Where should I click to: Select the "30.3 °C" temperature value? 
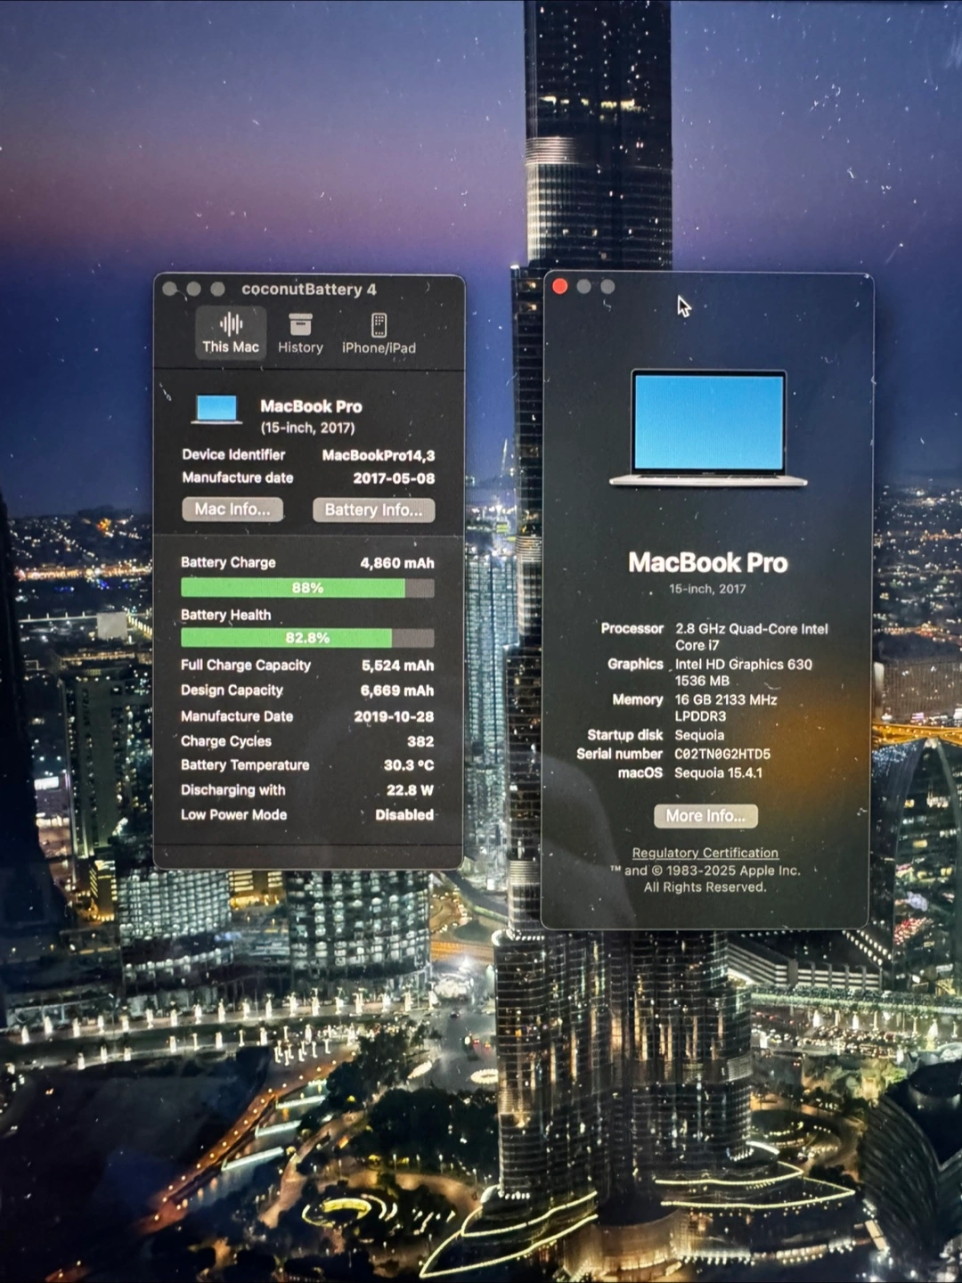click(409, 765)
